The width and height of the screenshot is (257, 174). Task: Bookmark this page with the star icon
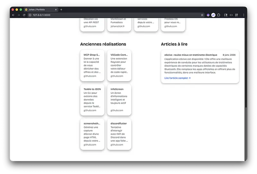(x=202, y=15)
